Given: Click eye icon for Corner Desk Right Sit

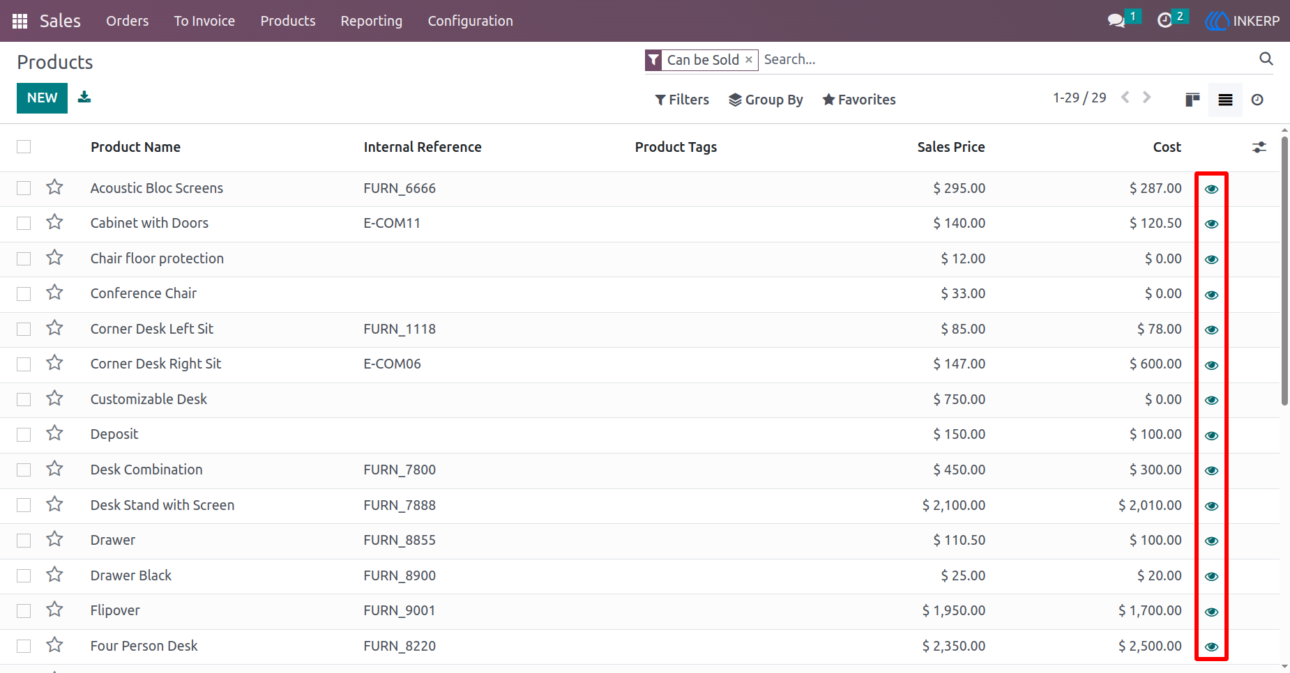Looking at the screenshot, I should (x=1212, y=365).
